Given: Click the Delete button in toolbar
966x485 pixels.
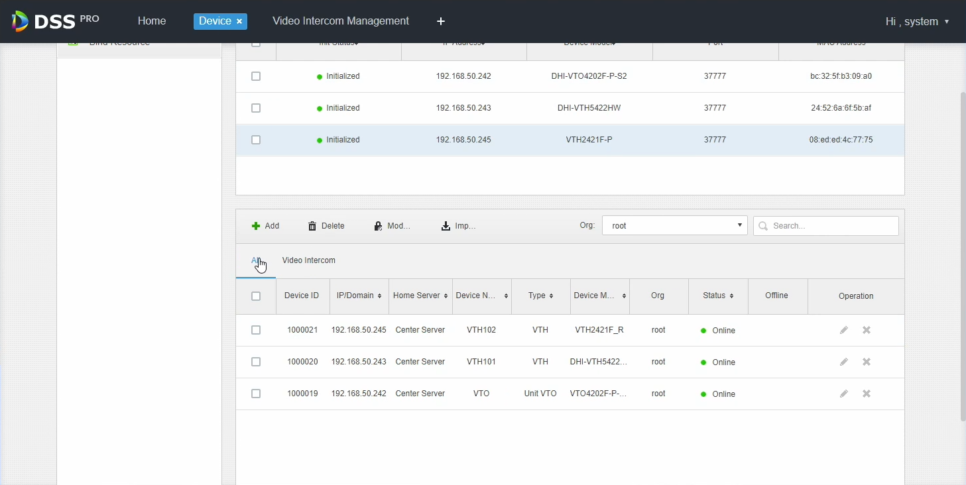Looking at the screenshot, I should click(x=326, y=226).
